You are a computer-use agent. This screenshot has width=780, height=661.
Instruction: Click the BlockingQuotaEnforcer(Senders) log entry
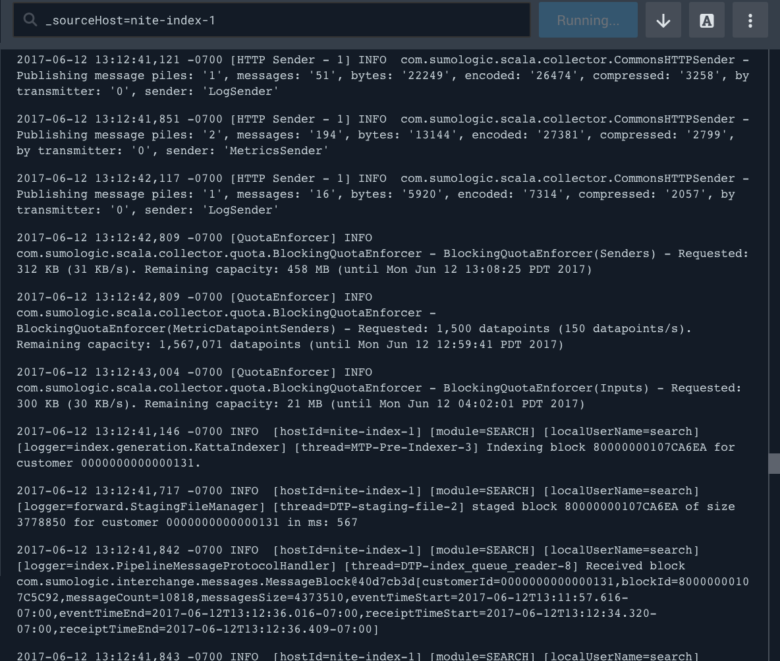[x=382, y=254]
